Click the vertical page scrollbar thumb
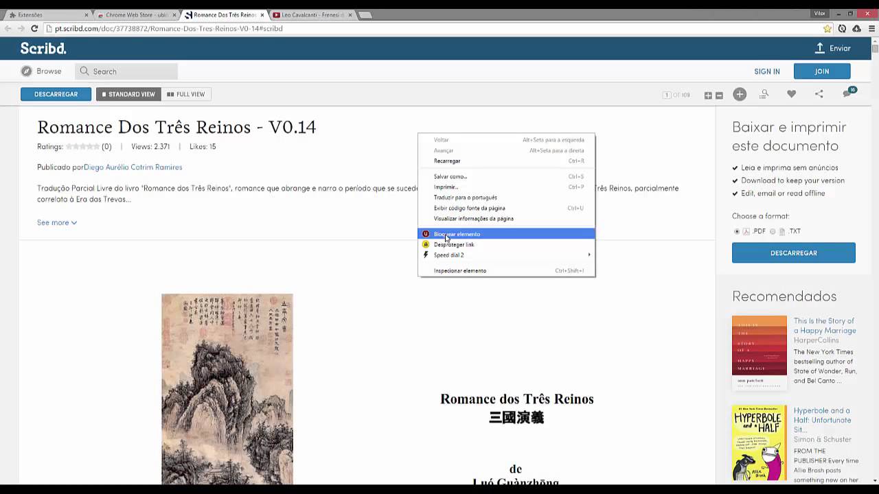879x494 pixels. coord(875,48)
